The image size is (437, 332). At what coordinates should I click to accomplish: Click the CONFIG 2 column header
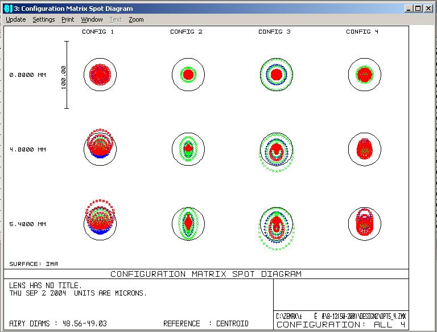[186, 31]
